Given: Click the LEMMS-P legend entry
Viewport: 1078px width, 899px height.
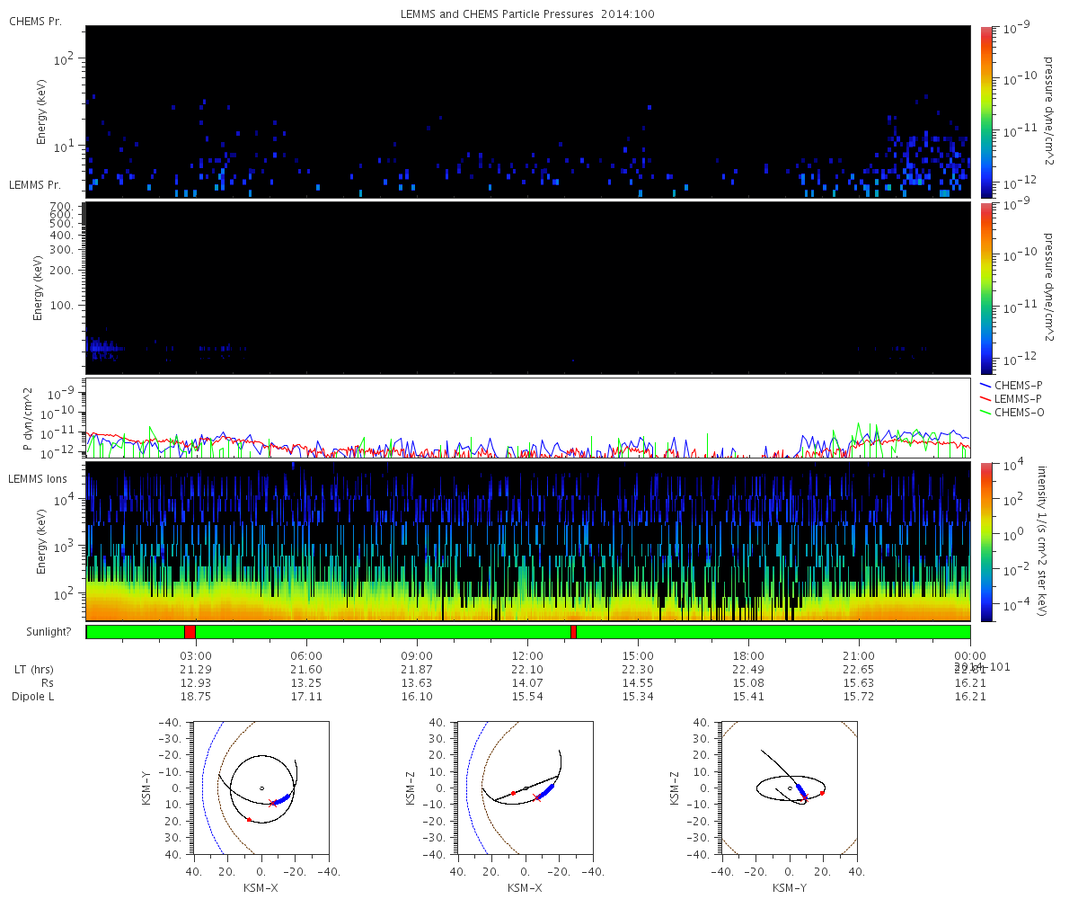Looking at the screenshot, I should 1013,398.
